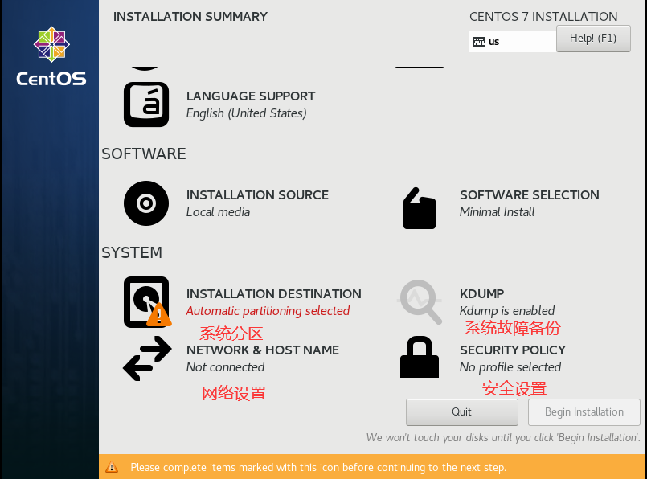Click 'No profile selected' status text
The image size is (647, 479).
510,366
